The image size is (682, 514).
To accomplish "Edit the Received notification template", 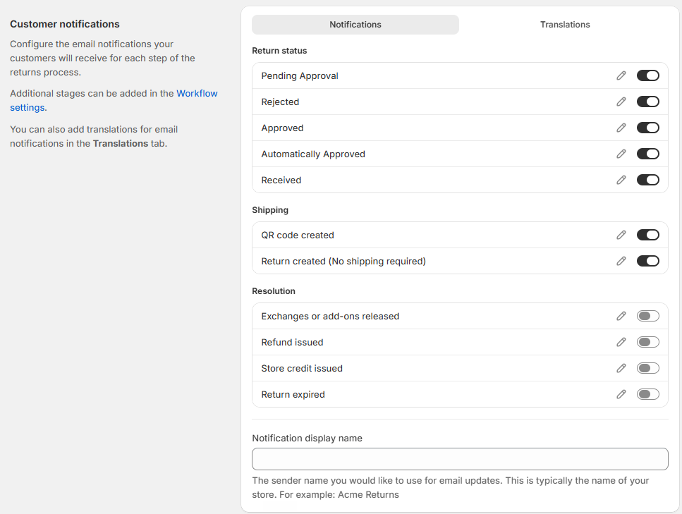I will [x=621, y=180].
